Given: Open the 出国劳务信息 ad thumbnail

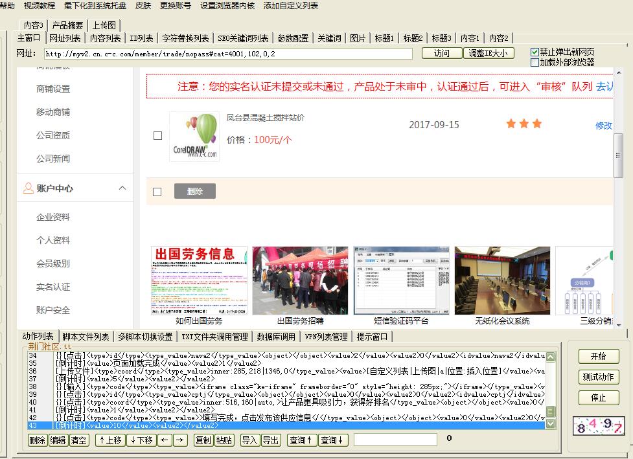Looking at the screenshot, I should point(199,280).
